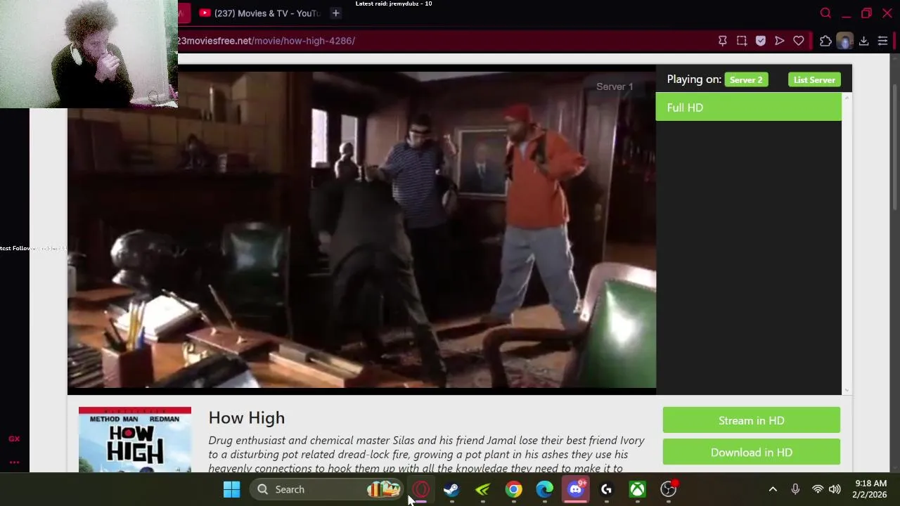Open OBS Studio from taskbar

pyautogui.click(x=669, y=489)
